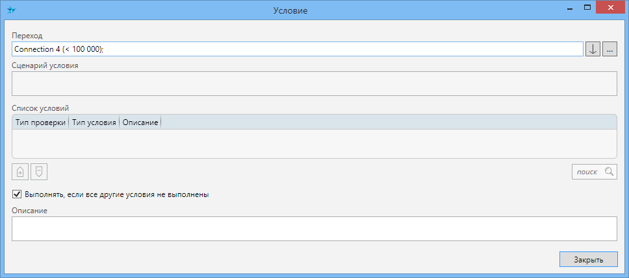This screenshot has height=278, width=629.
Task: Click the down arrow button beside Переход field
Action: pyautogui.click(x=593, y=49)
